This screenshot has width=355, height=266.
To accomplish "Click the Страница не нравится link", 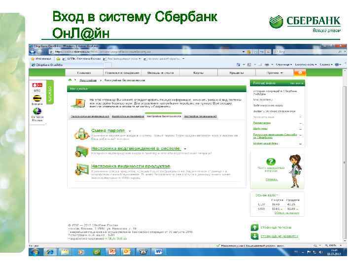I will [x=280, y=236].
